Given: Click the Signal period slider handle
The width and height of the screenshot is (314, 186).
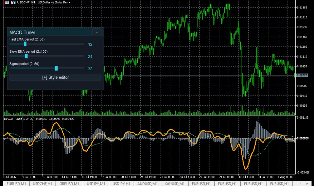Looking at the screenshot, I should point(56,68).
